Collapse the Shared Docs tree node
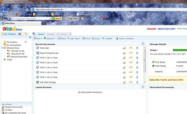The width and height of the screenshot is (187, 114). click(x=2, y=48)
